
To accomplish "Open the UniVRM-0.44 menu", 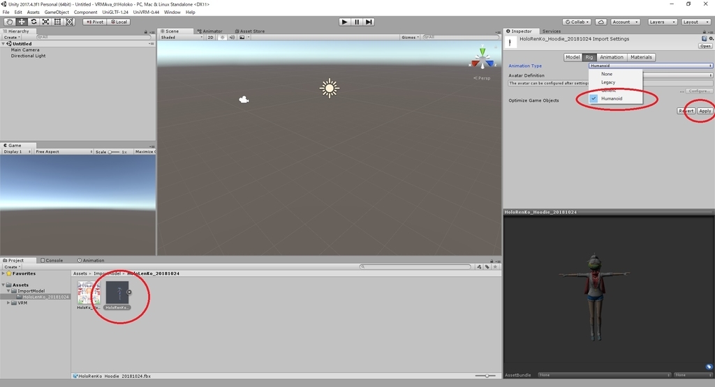I will 146,13.
